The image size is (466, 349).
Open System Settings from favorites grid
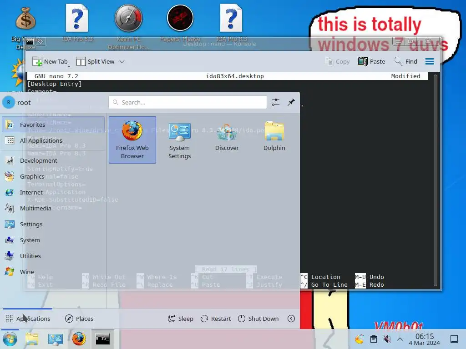click(x=179, y=140)
